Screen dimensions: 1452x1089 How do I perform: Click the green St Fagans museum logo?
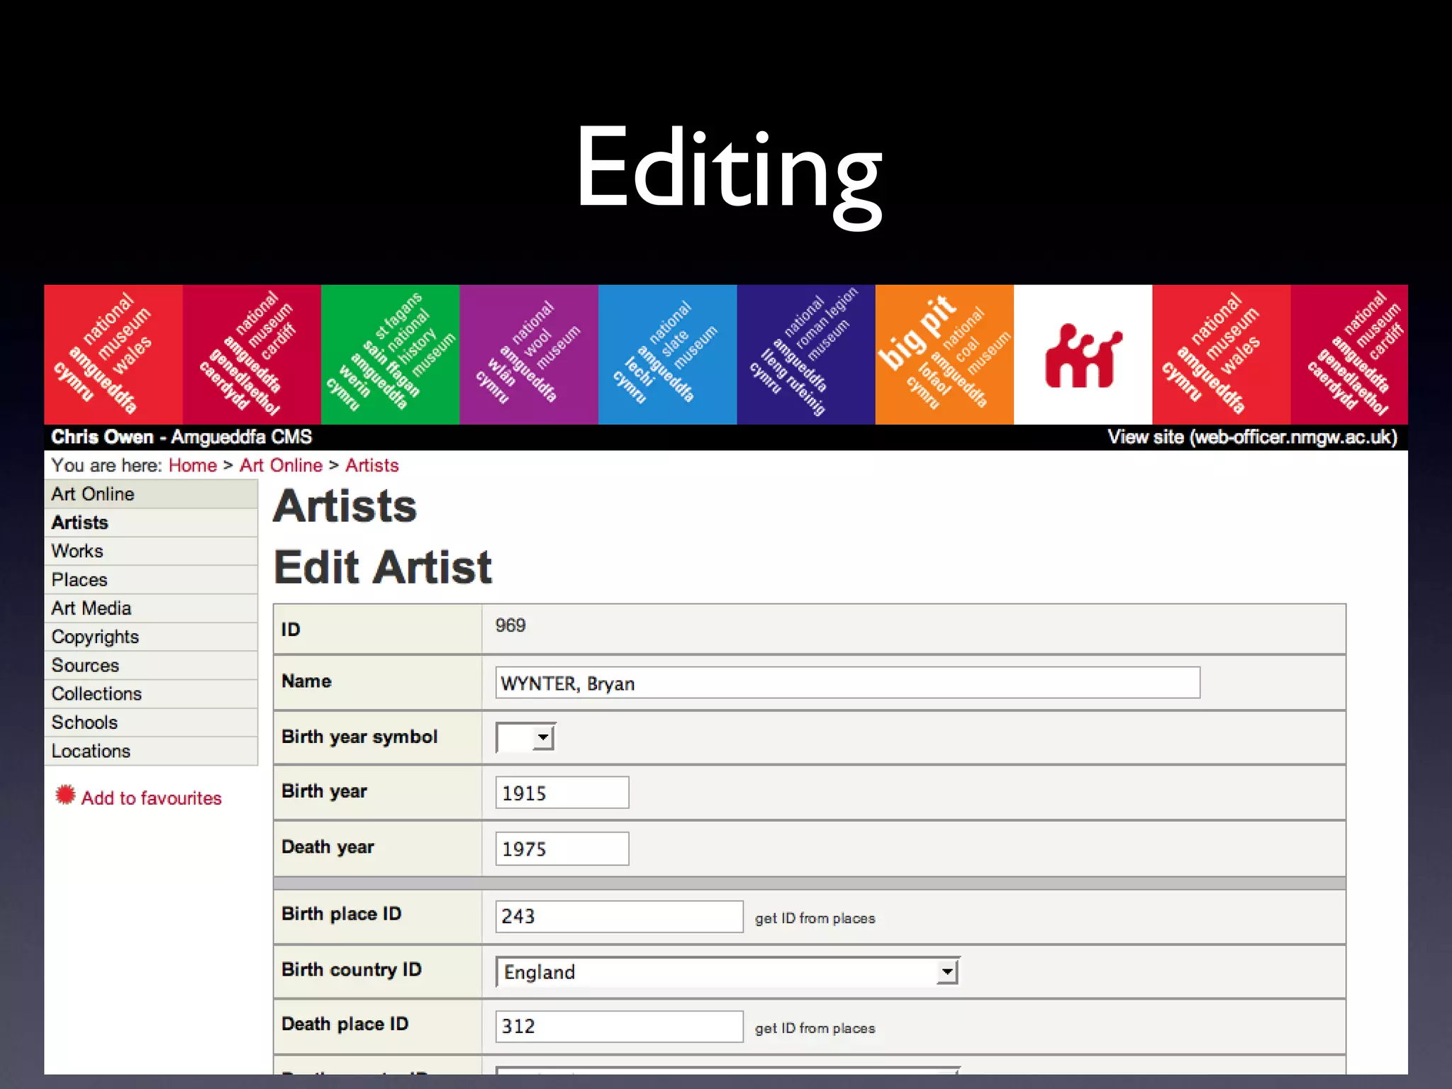click(x=390, y=354)
